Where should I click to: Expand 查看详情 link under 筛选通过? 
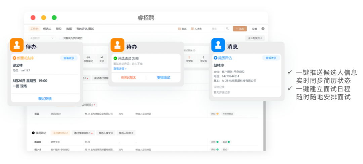[x=120, y=68]
